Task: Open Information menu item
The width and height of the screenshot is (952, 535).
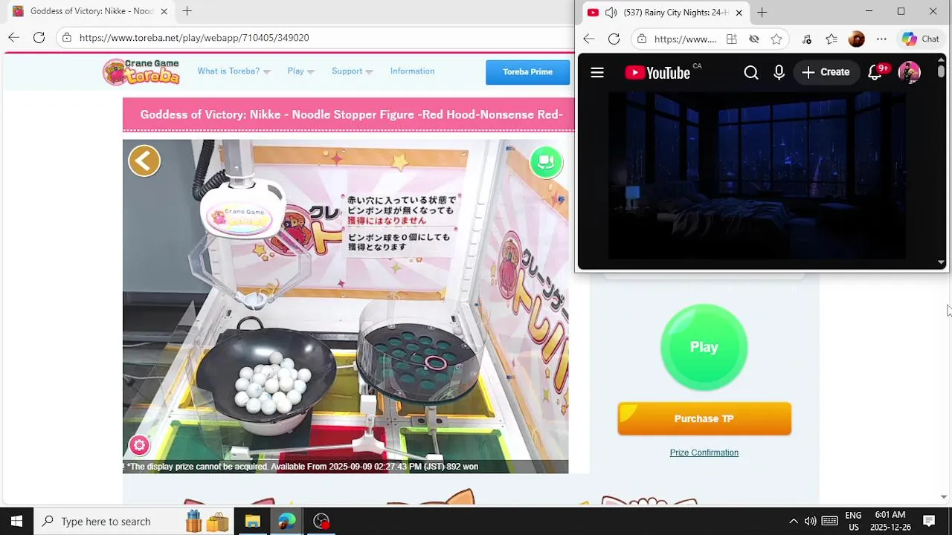Action: click(412, 71)
